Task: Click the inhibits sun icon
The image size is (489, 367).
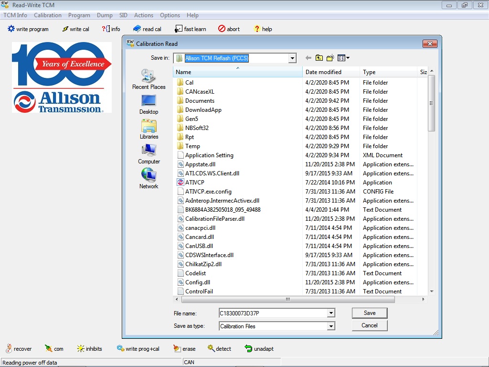Action: click(x=80, y=348)
